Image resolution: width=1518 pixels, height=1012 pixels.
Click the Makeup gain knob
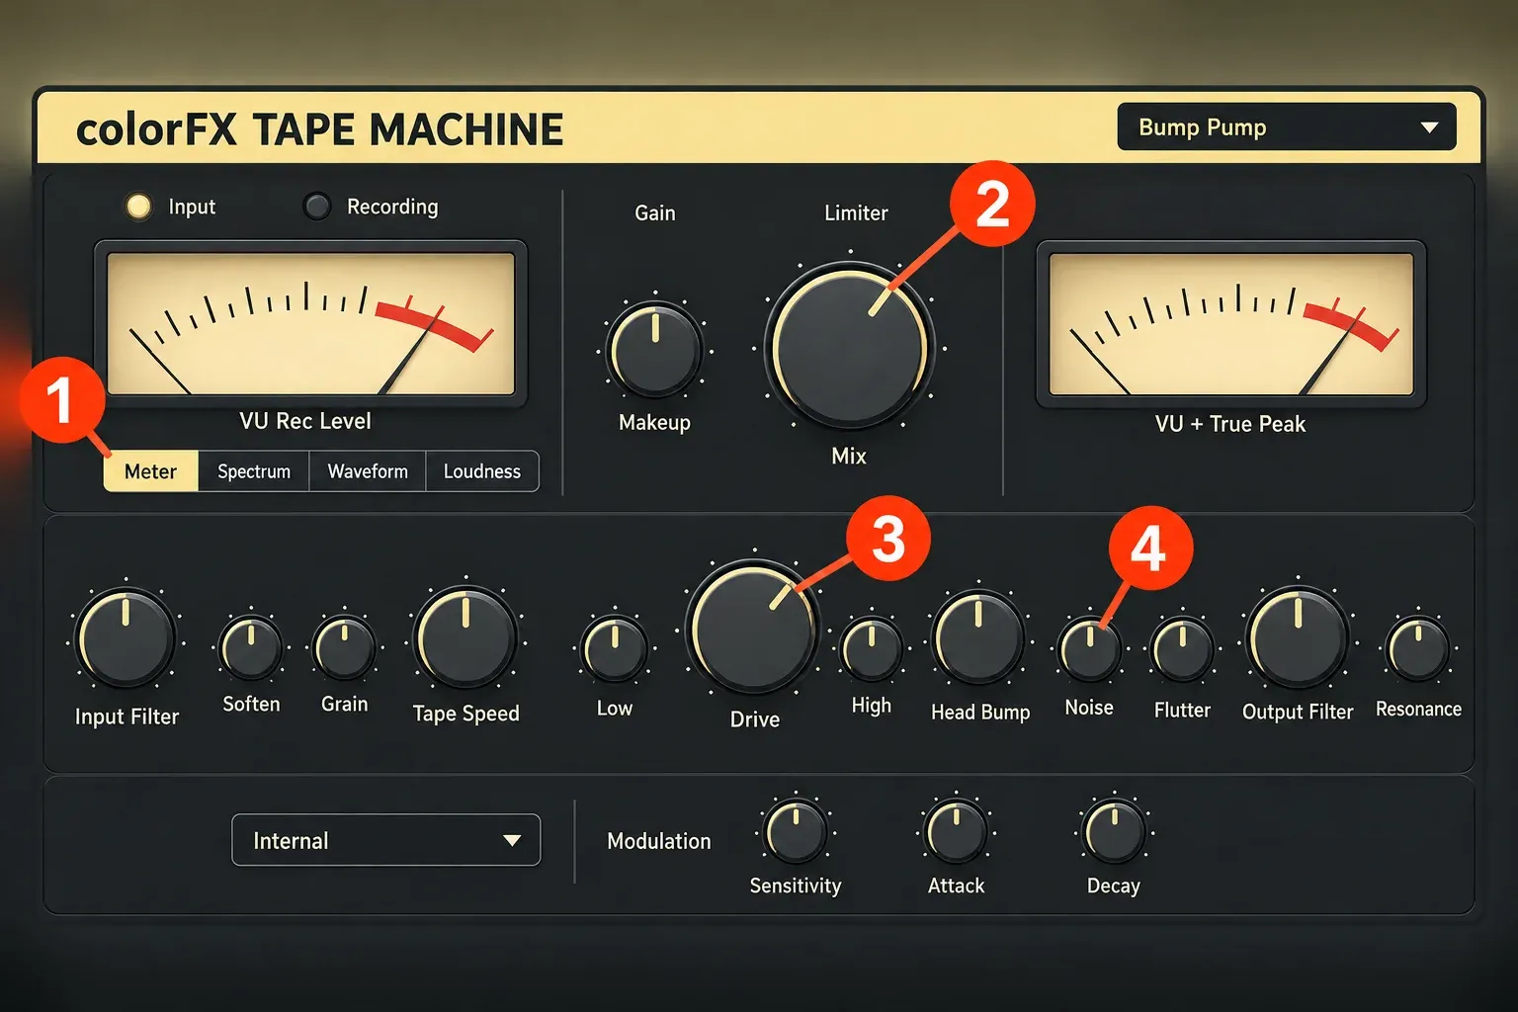655,350
